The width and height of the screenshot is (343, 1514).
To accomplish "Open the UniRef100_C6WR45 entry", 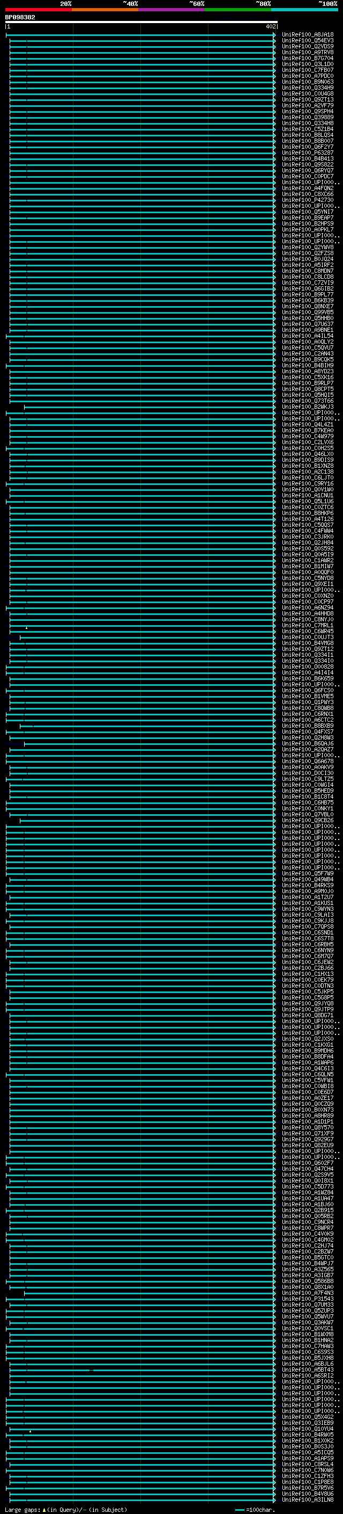I will [x=307, y=631].
